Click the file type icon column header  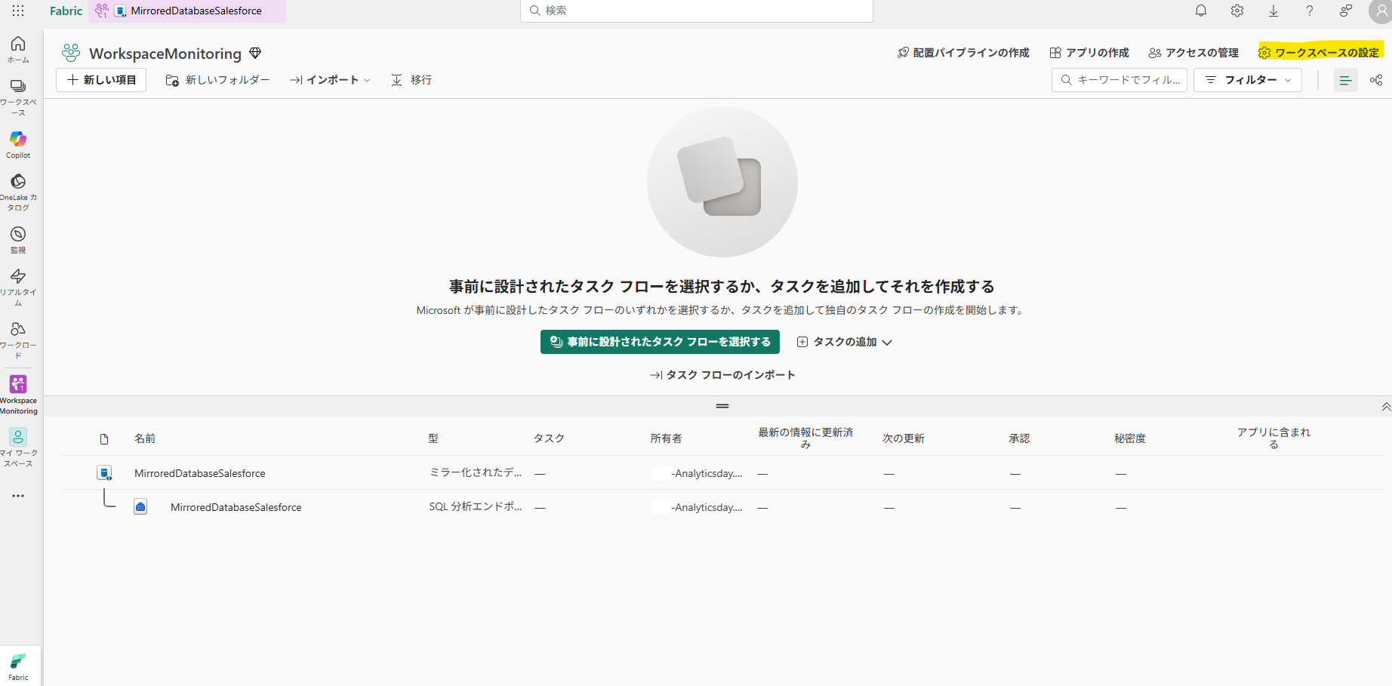pyautogui.click(x=104, y=438)
